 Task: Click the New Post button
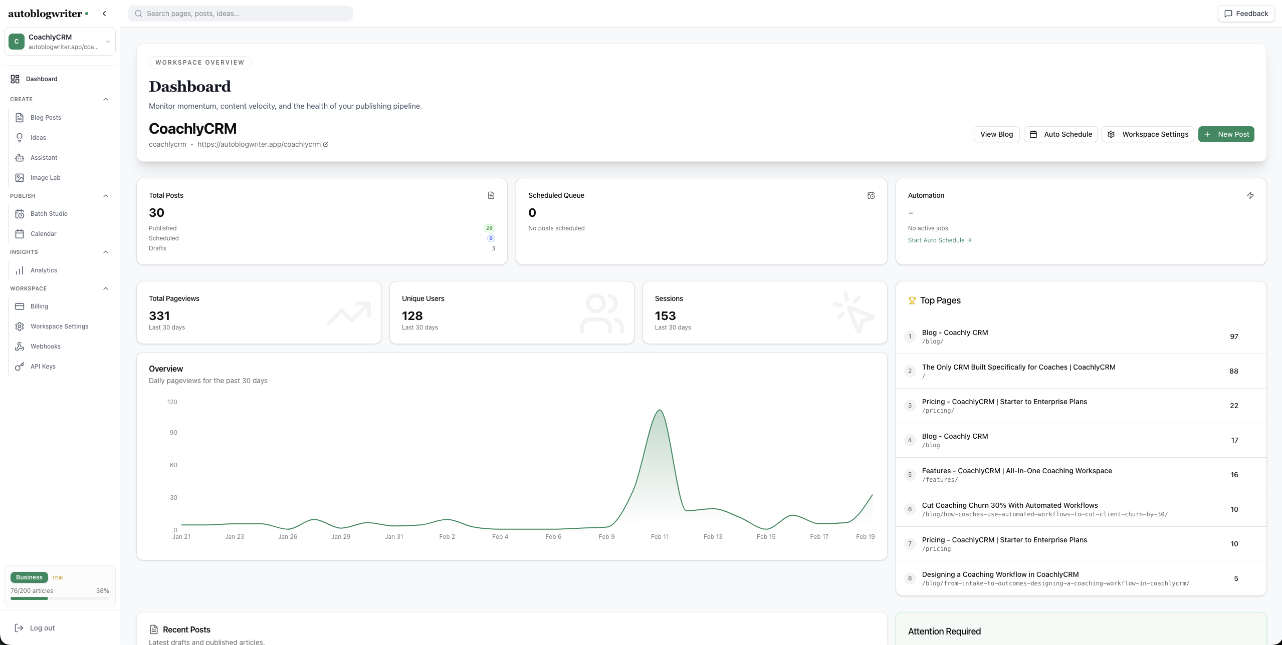[x=1226, y=134]
